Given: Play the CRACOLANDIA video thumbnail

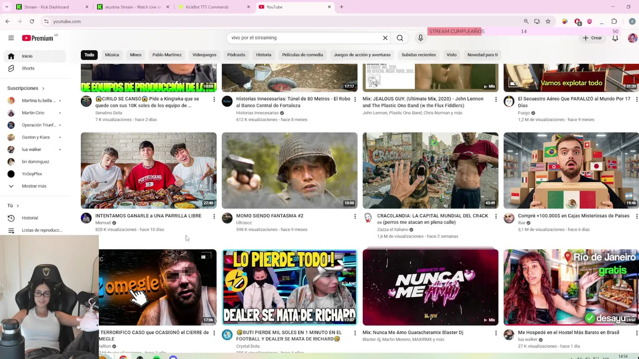Looking at the screenshot, I should (430, 170).
